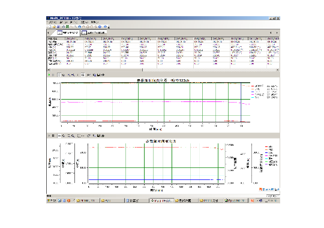Open the first menu in the menu bar
Screen dimensions: 324x228
[x=52, y=22]
